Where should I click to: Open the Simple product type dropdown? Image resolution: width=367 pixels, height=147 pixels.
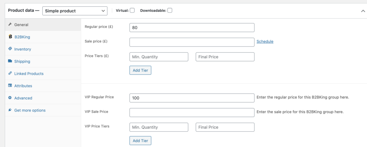[x=75, y=11]
